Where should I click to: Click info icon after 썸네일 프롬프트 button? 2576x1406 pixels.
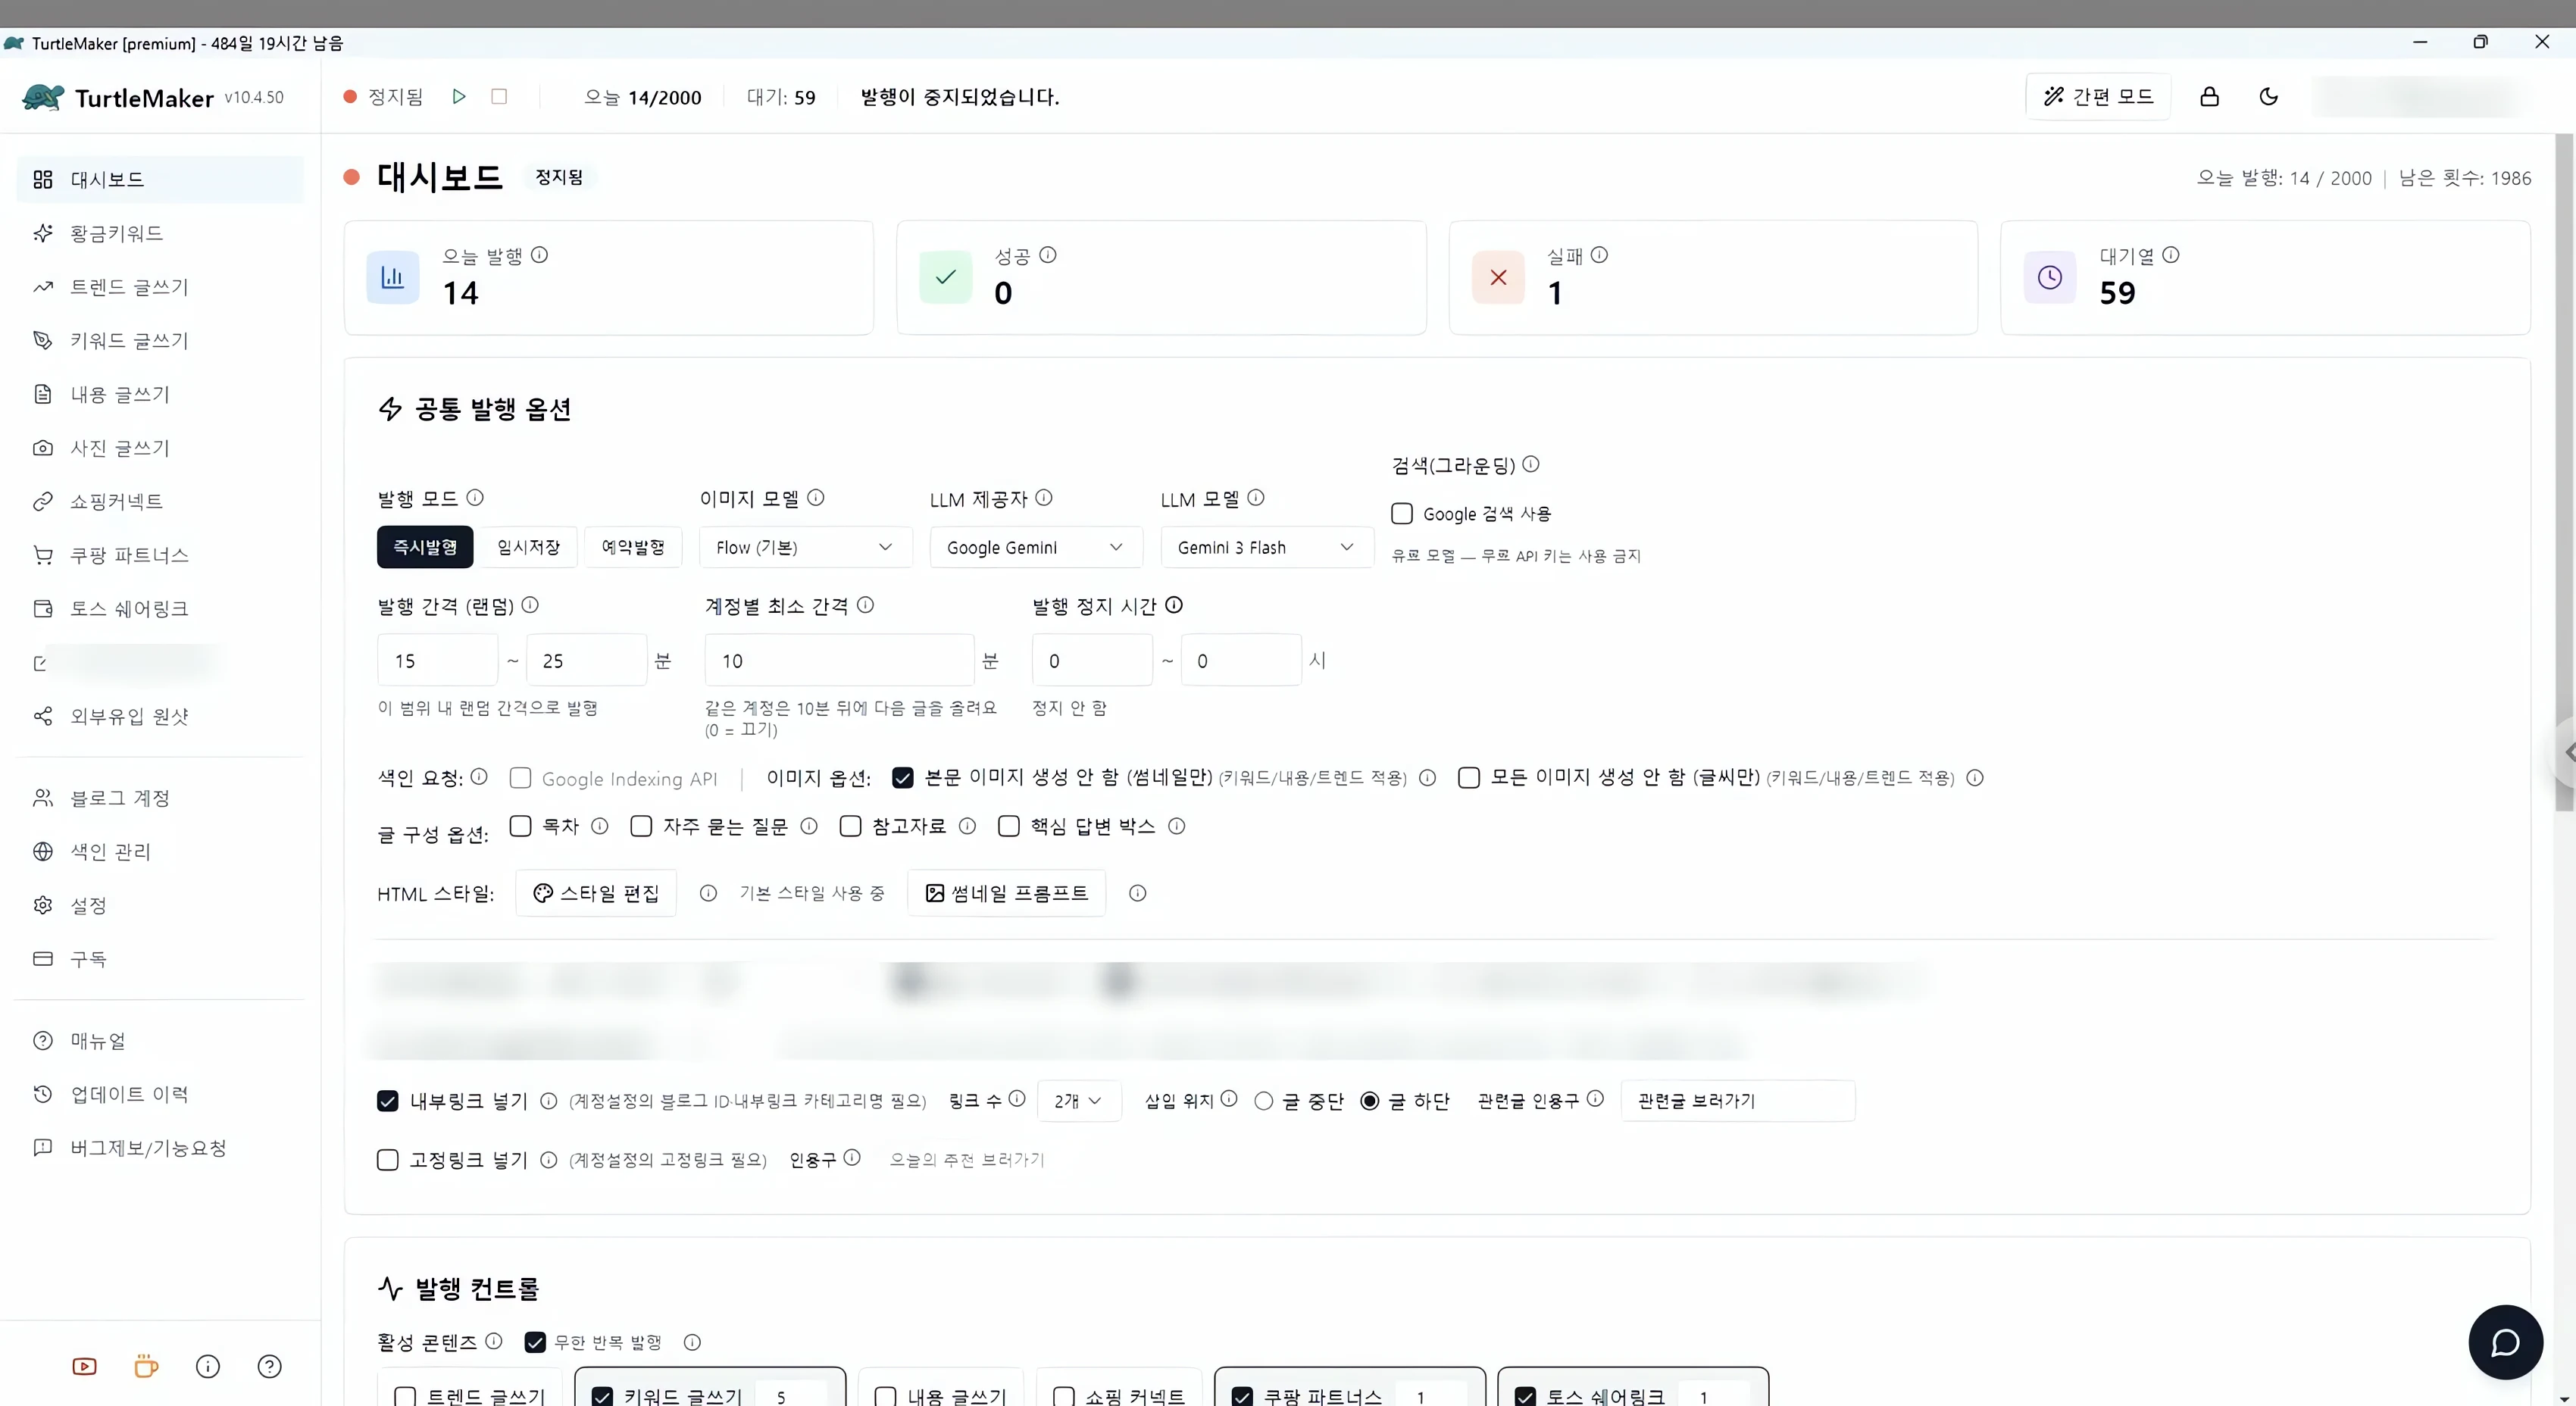(x=1137, y=893)
